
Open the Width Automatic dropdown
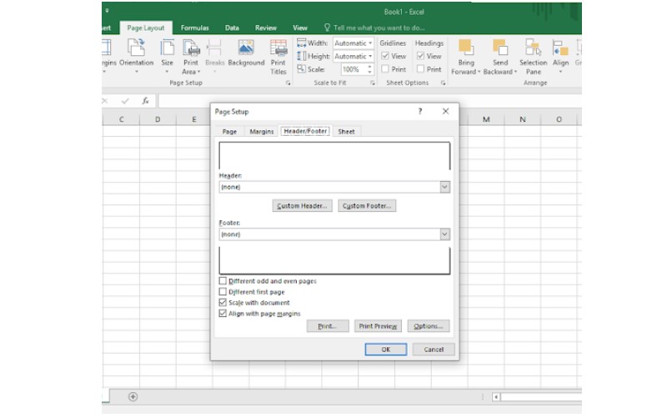tap(370, 43)
